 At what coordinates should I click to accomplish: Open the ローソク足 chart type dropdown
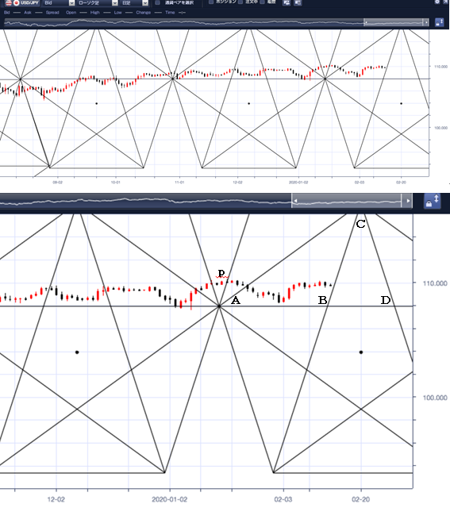pos(98,2)
